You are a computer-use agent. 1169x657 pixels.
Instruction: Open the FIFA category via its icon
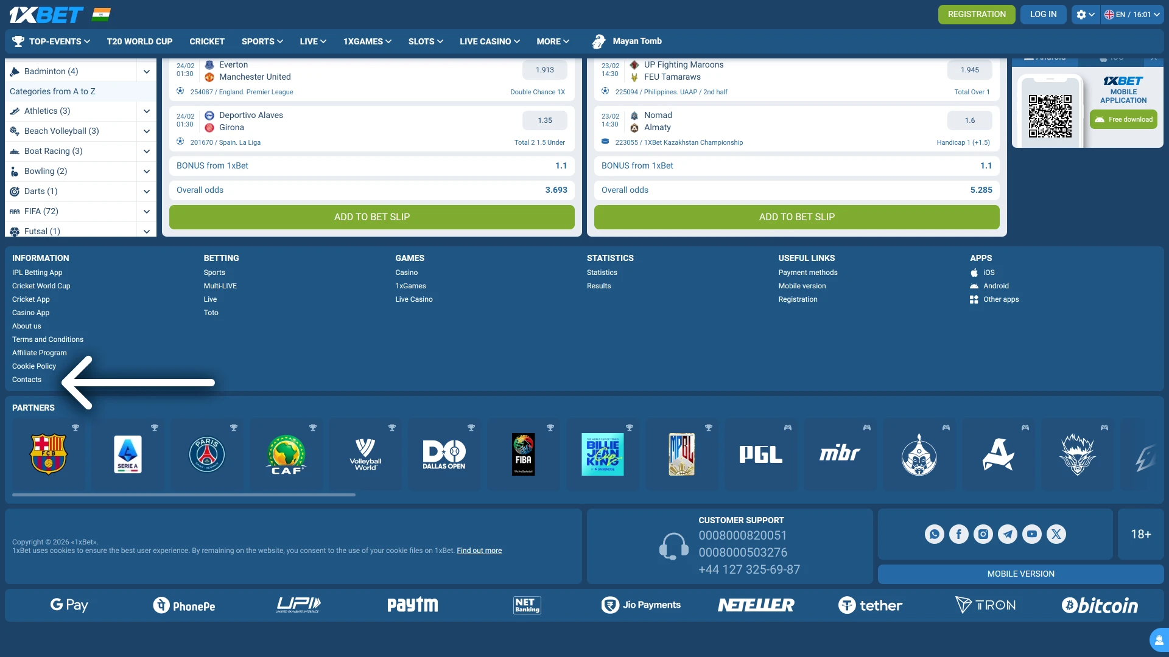coord(15,211)
